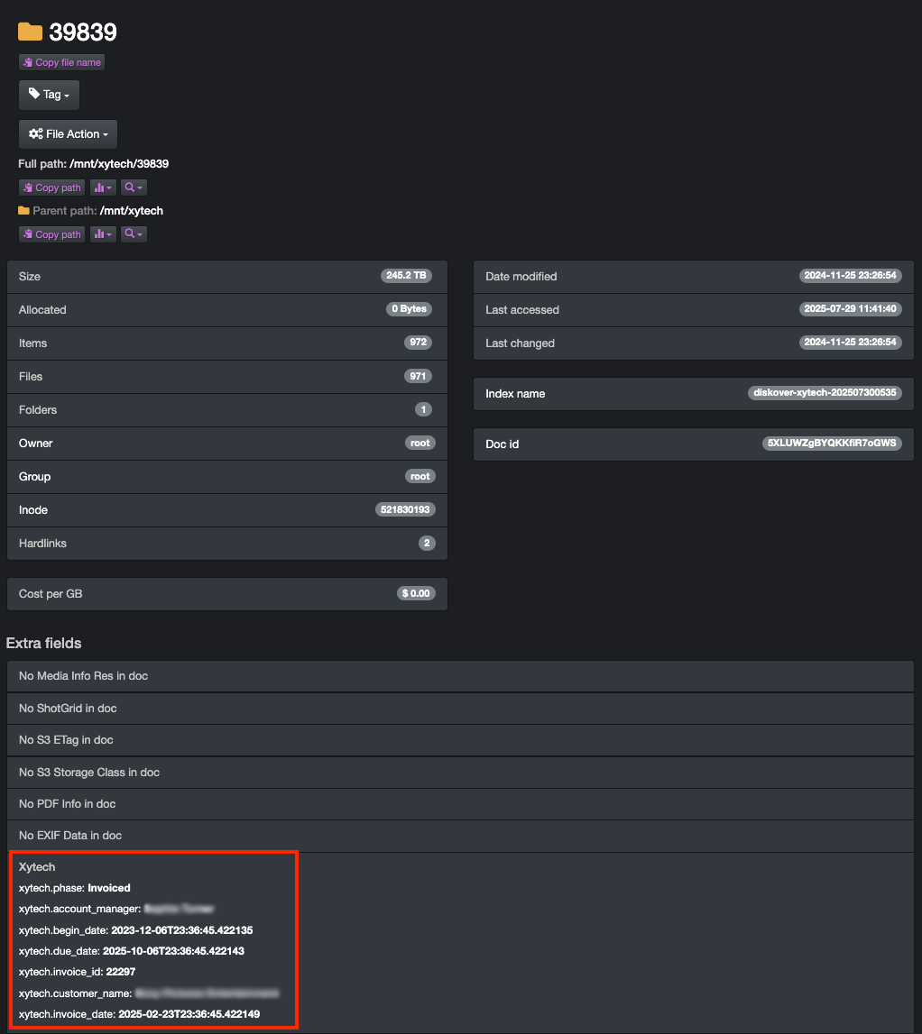Open the Tag dropdown
The height and width of the screenshot is (1034, 922).
point(49,95)
